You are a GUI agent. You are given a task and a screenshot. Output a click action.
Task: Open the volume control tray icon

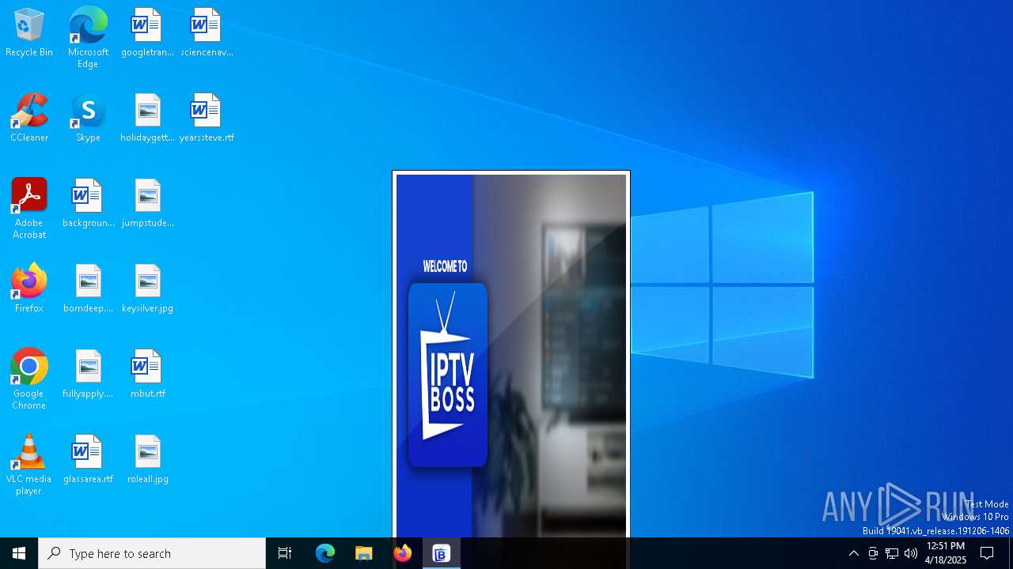point(911,553)
